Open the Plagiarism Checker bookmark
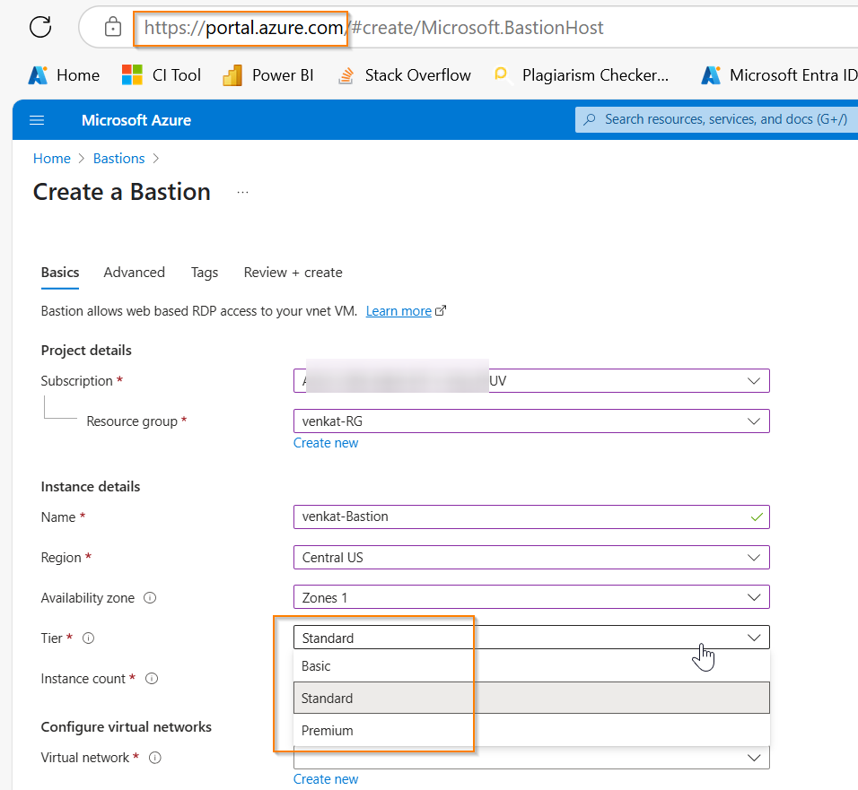 pyautogui.click(x=581, y=75)
